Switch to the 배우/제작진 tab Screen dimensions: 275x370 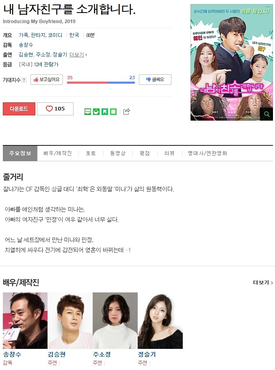point(58,154)
